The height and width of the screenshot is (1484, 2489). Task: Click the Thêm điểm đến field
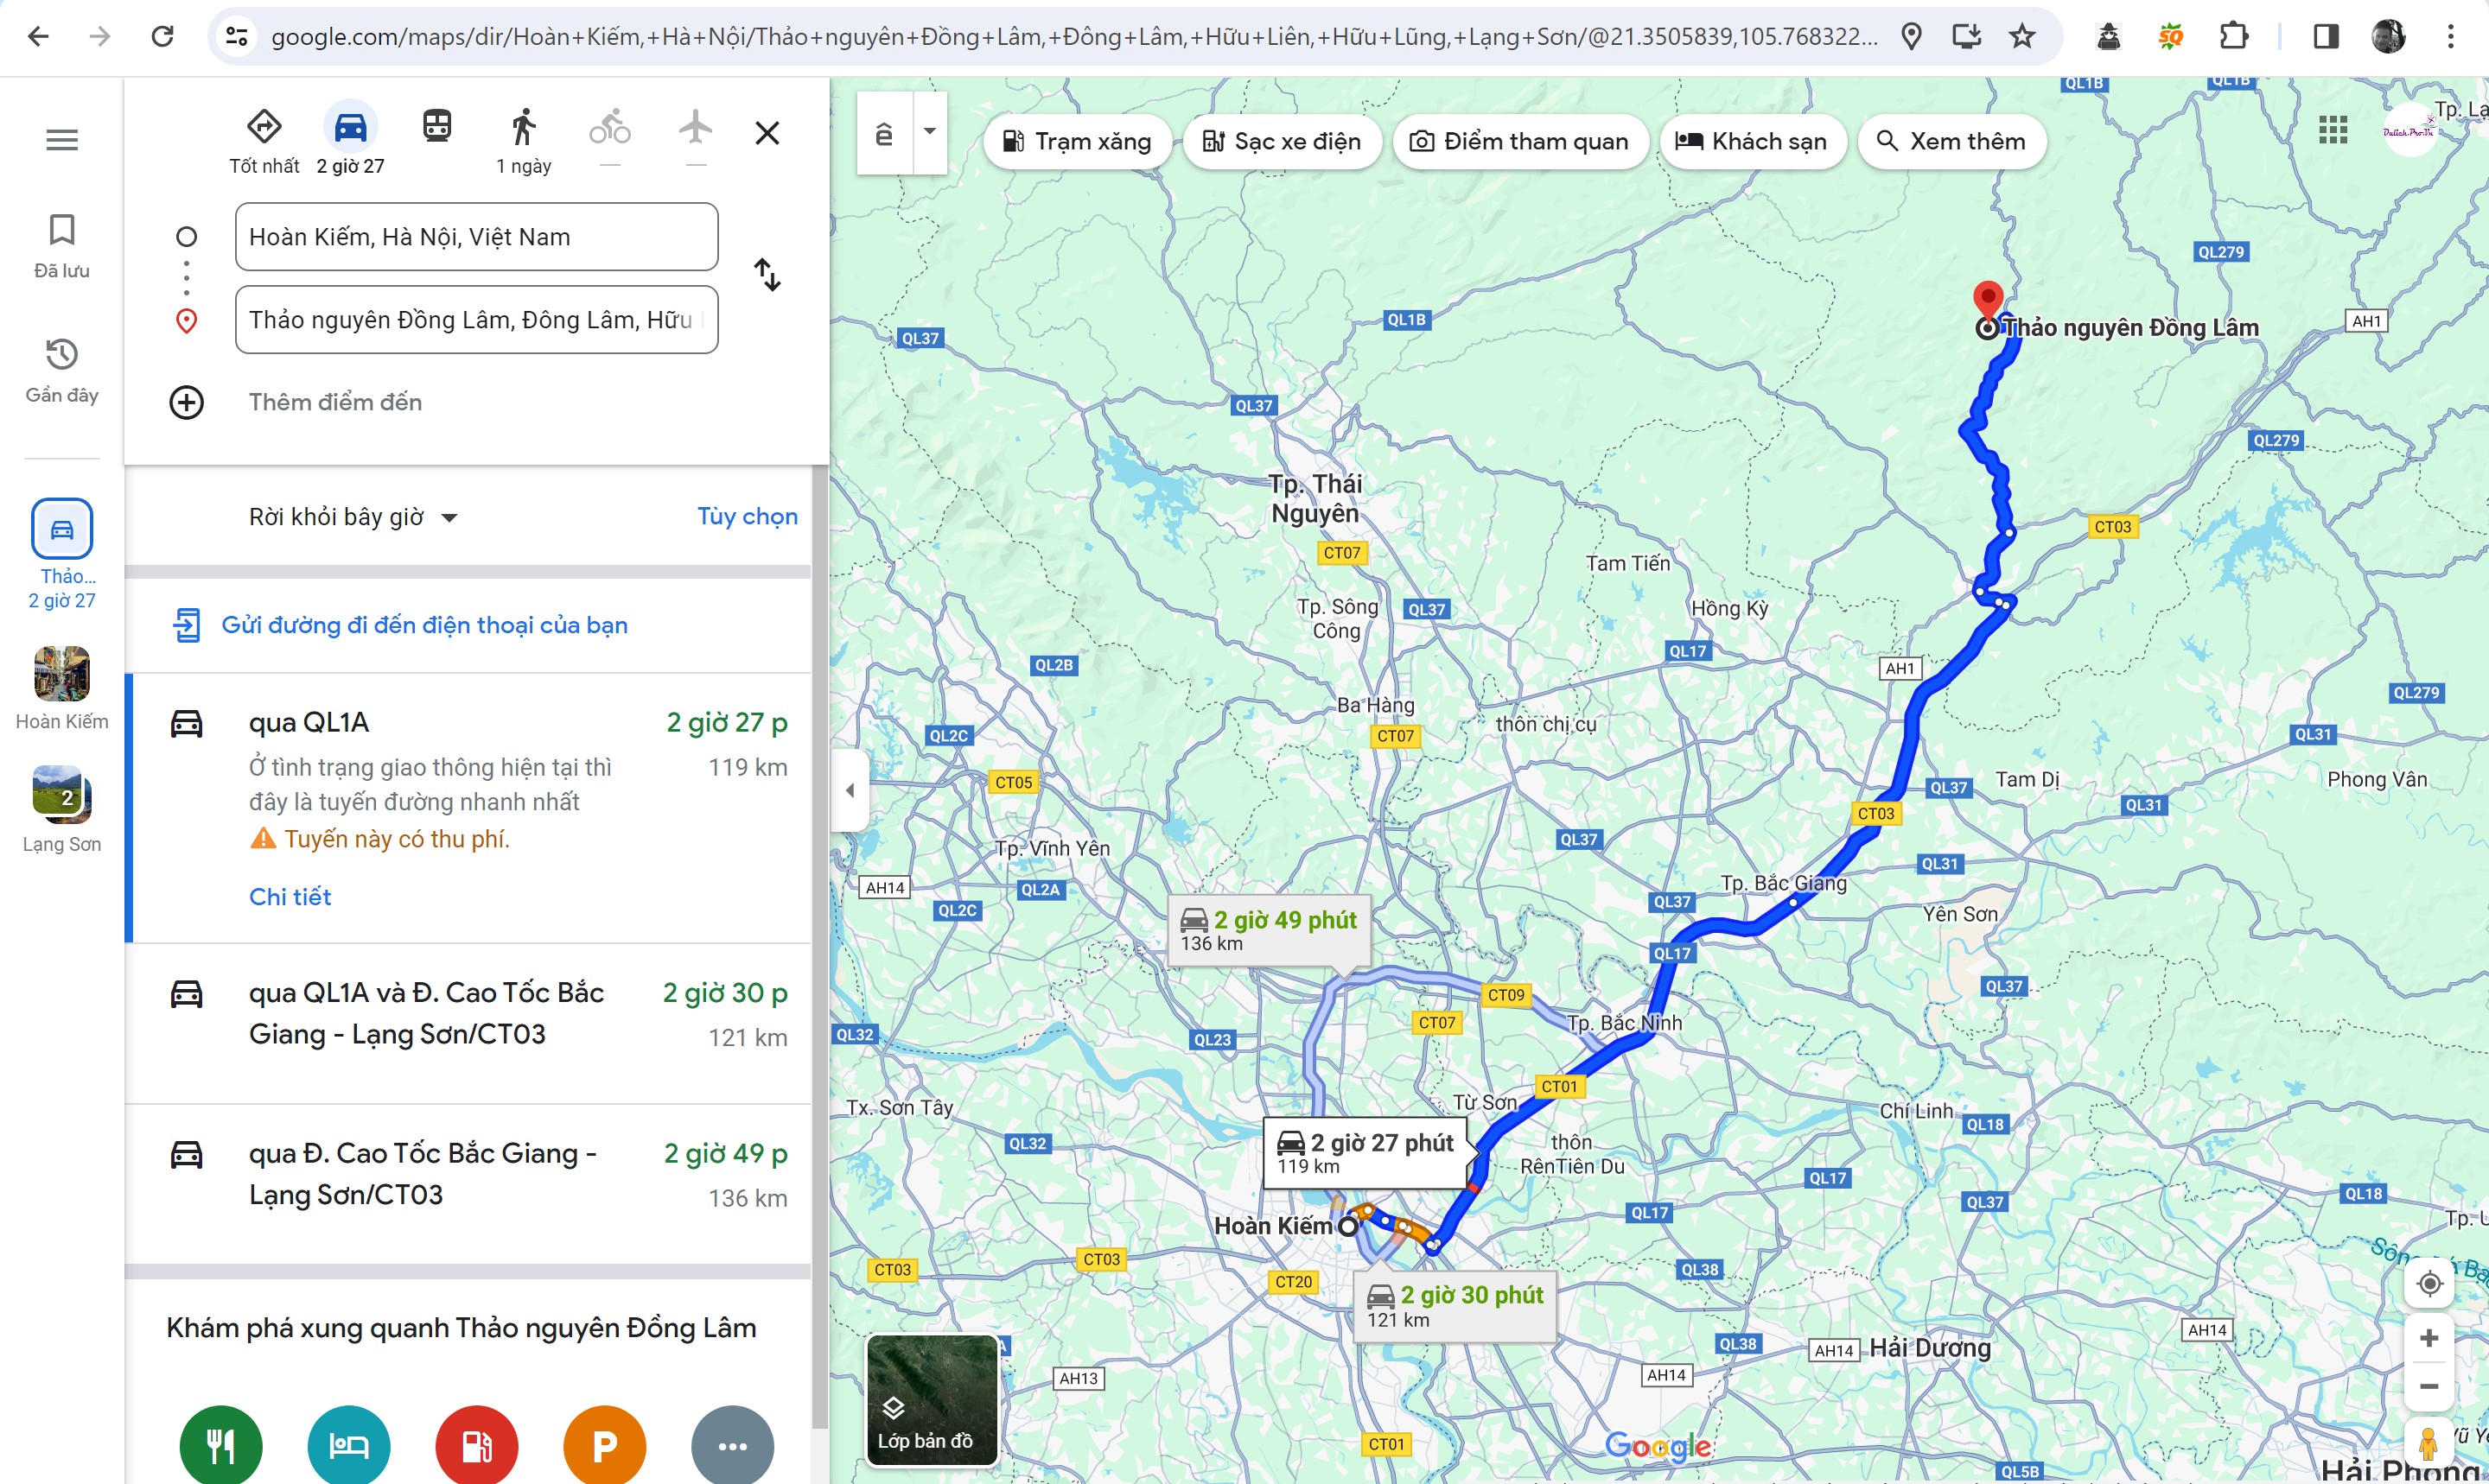tap(335, 402)
